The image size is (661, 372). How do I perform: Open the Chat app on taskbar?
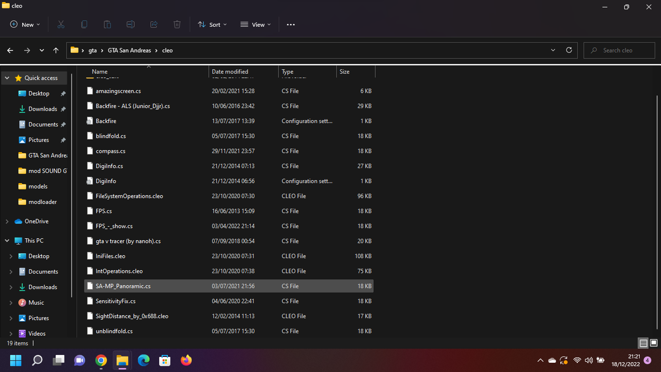pyautogui.click(x=80, y=360)
